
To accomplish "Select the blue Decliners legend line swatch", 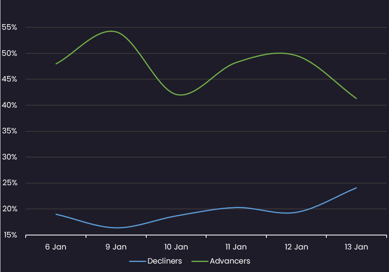I will tap(137, 262).
